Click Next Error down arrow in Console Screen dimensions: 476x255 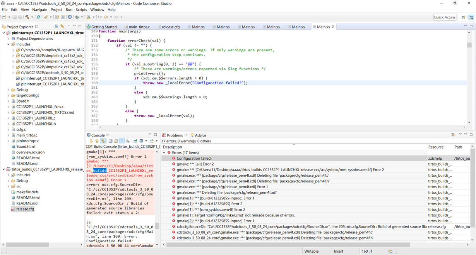[91, 141]
